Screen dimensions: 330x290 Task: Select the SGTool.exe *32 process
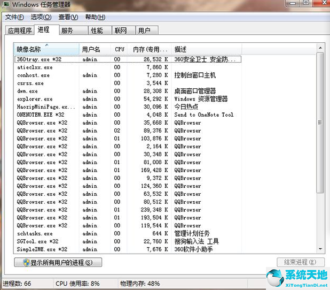coord(128,241)
